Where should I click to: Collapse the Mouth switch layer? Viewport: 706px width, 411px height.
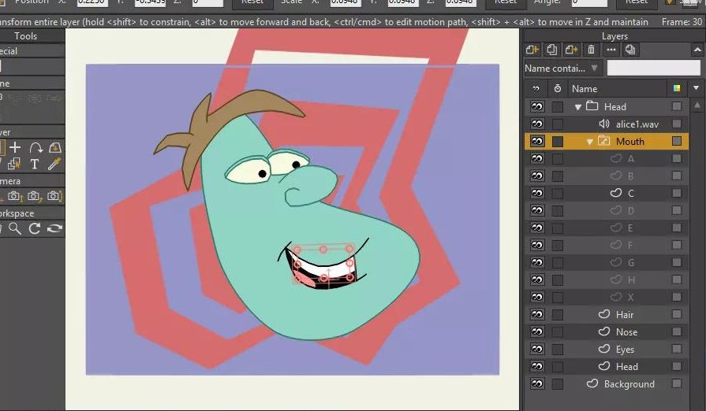(x=589, y=142)
